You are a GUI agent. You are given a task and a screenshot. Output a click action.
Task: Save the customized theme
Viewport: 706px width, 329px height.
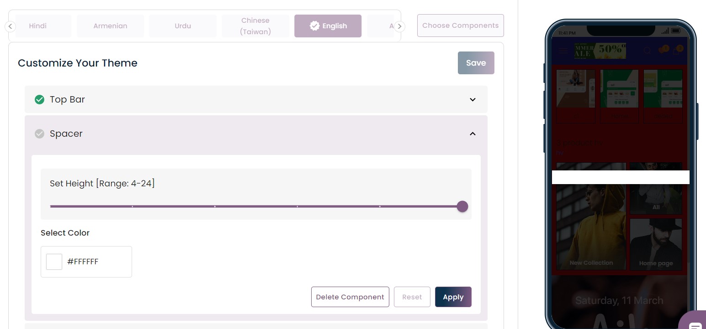coord(476,63)
